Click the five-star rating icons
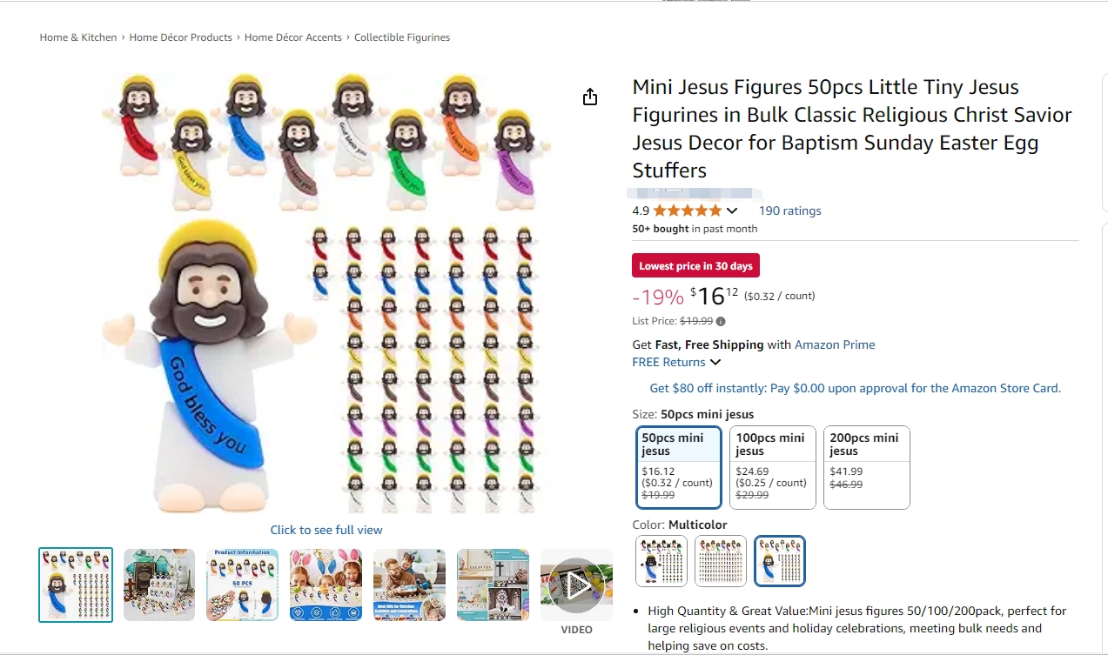Viewport: 1108px width, 655px height. tap(687, 211)
